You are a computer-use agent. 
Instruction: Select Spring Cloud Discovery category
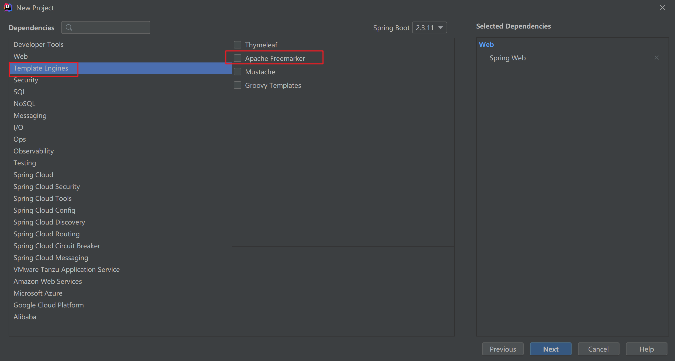pos(49,222)
